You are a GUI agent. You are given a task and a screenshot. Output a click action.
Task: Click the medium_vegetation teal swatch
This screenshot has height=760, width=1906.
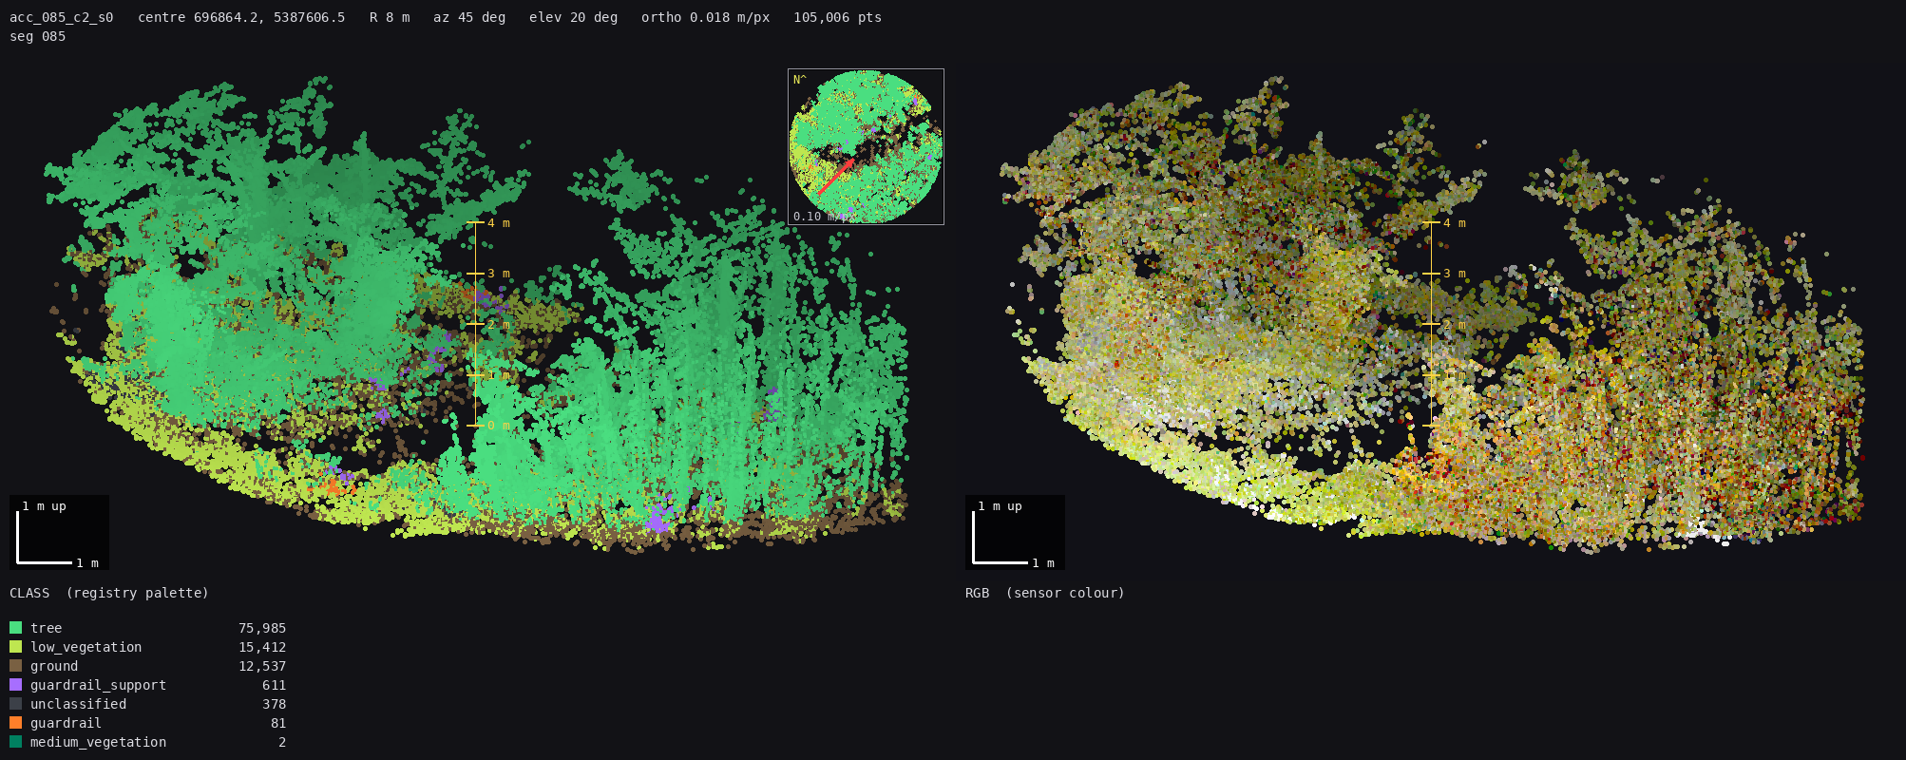[15, 742]
